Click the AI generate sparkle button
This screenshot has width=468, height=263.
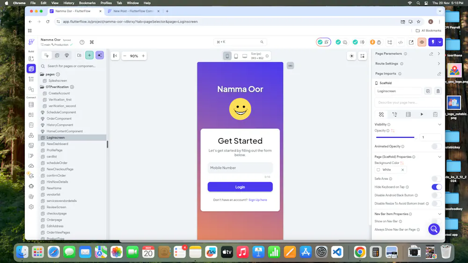tap(100, 55)
